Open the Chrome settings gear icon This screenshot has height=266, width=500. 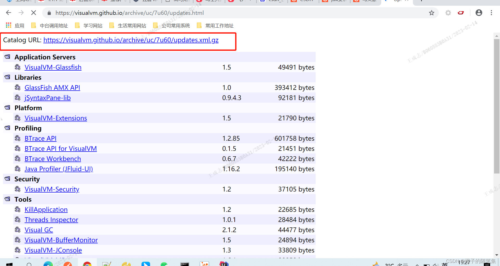point(448,13)
